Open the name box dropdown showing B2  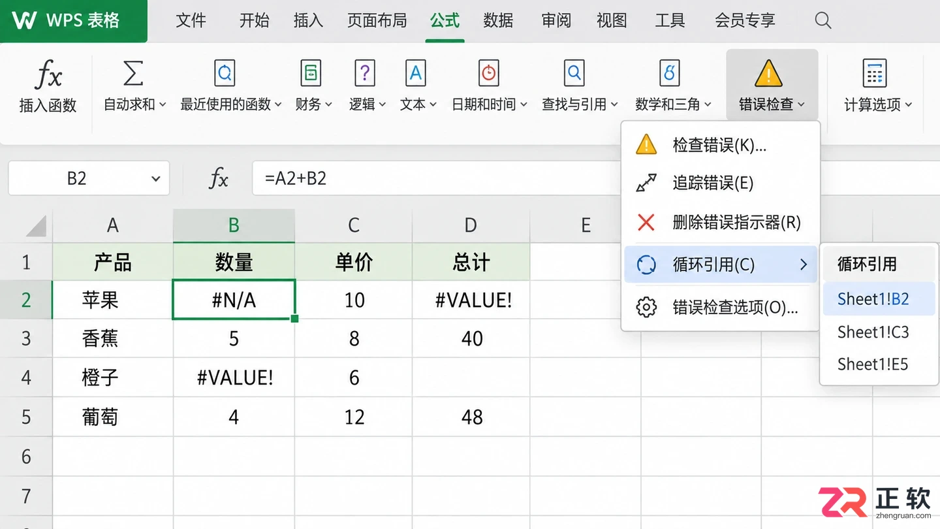[155, 179]
